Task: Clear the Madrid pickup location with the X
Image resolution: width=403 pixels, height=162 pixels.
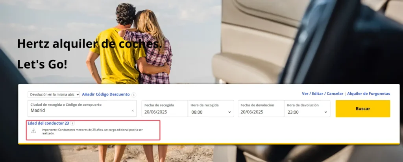Action: point(133,110)
